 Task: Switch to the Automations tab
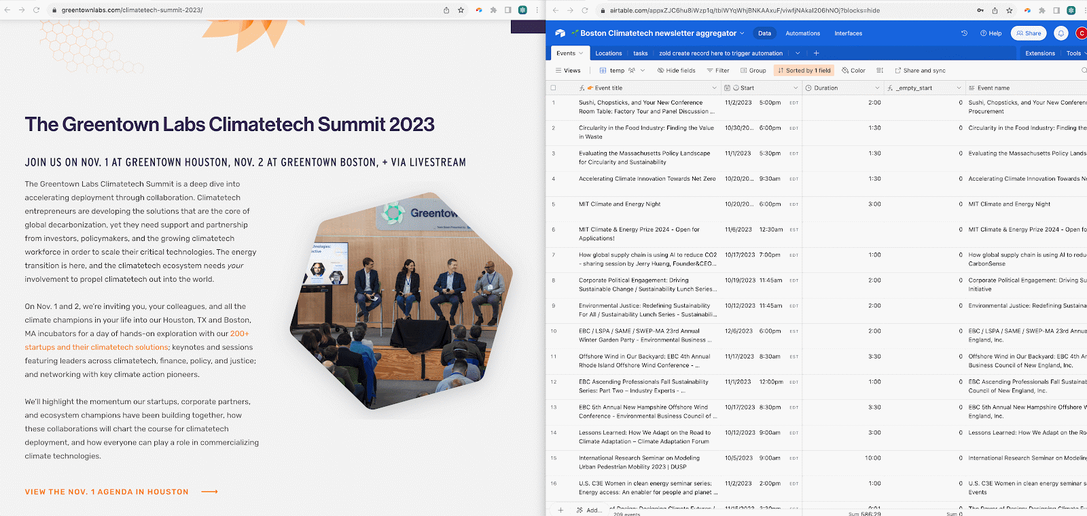[x=803, y=33]
